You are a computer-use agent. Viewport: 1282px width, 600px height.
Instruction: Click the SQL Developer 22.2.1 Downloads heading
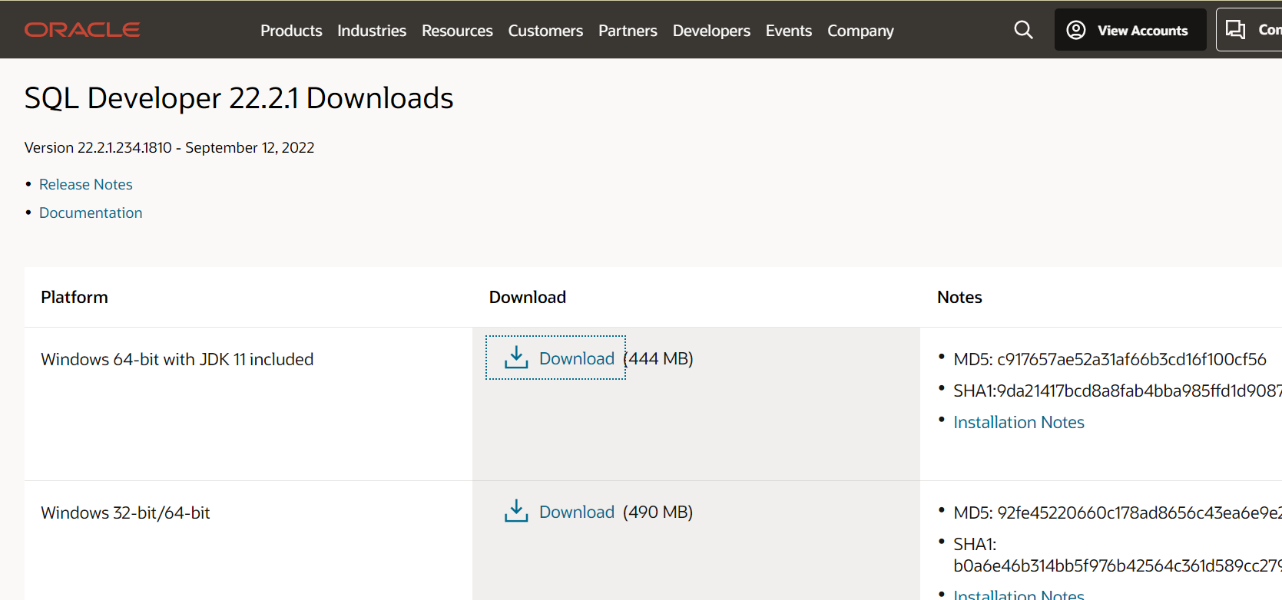tap(239, 98)
